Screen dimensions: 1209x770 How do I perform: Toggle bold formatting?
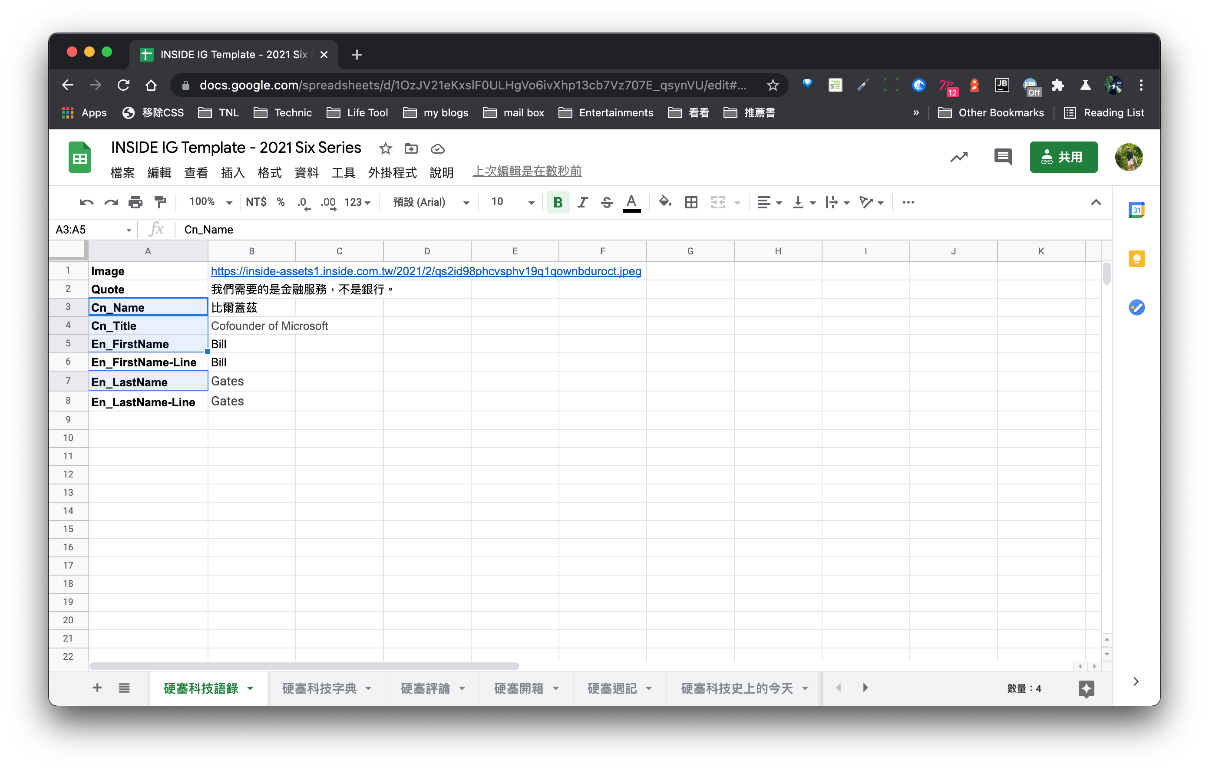(x=557, y=202)
